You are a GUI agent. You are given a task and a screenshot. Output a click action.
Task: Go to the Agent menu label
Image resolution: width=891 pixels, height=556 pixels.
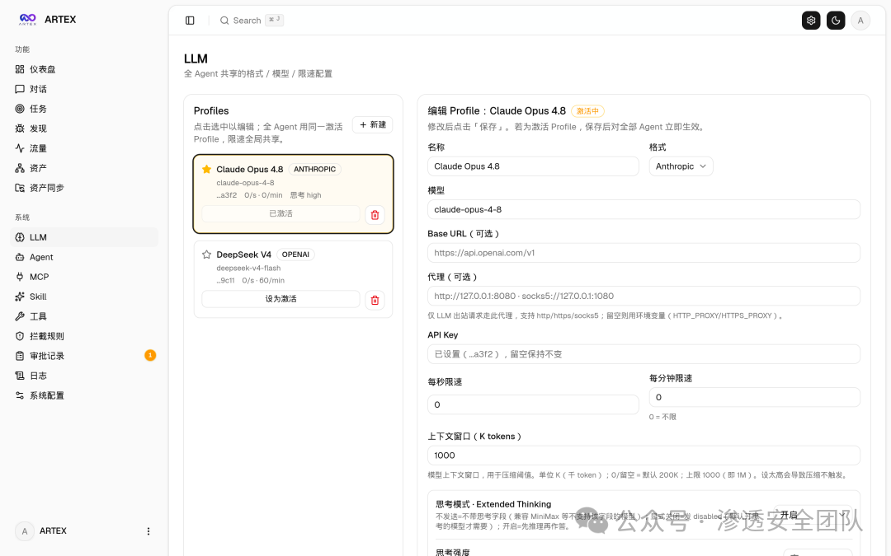point(41,257)
